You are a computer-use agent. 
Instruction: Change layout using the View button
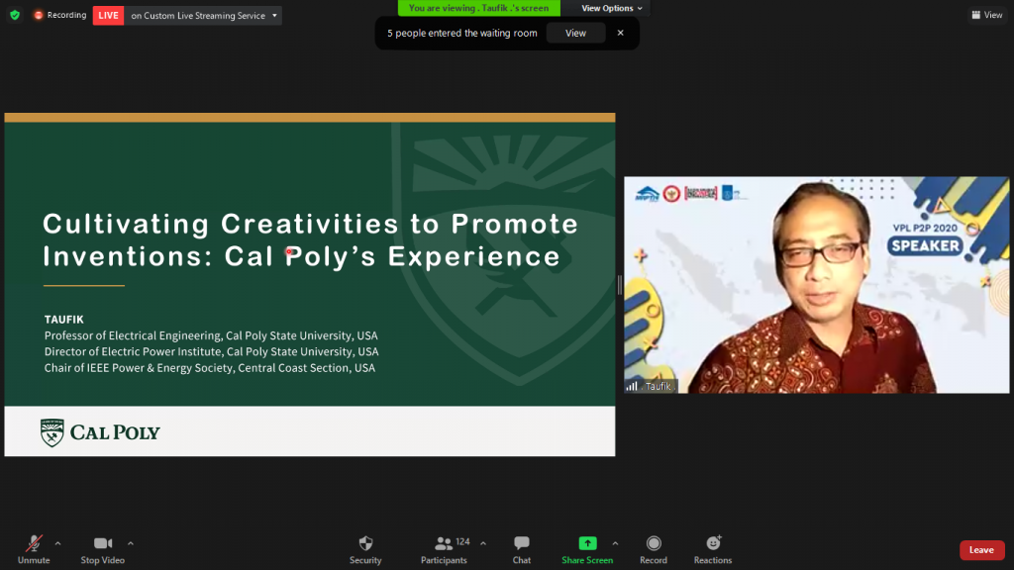click(x=987, y=15)
